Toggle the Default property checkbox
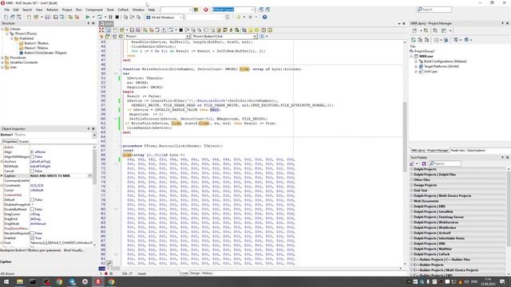This screenshot has width=511, height=287. pos(32,200)
